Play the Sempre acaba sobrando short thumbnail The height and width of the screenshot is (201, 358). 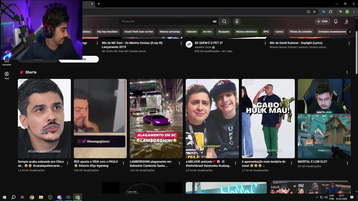[44, 118]
